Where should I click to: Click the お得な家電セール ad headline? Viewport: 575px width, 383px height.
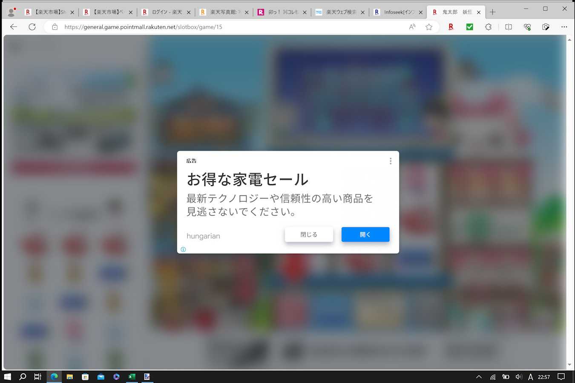(x=247, y=180)
